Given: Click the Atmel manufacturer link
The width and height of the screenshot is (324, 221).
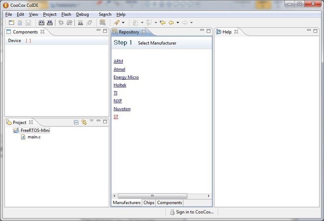Looking at the screenshot, I should [x=119, y=69].
